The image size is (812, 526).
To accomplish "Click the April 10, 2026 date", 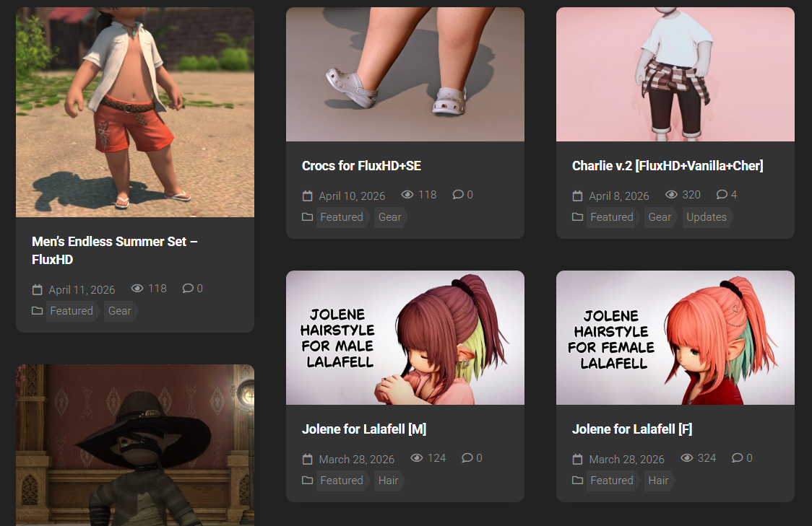I will click(x=352, y=196).
